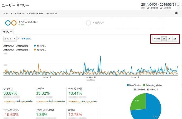Click the 2014年7月 axis label
This screenshot has width=182, height=119.
(x=47, y=77)
